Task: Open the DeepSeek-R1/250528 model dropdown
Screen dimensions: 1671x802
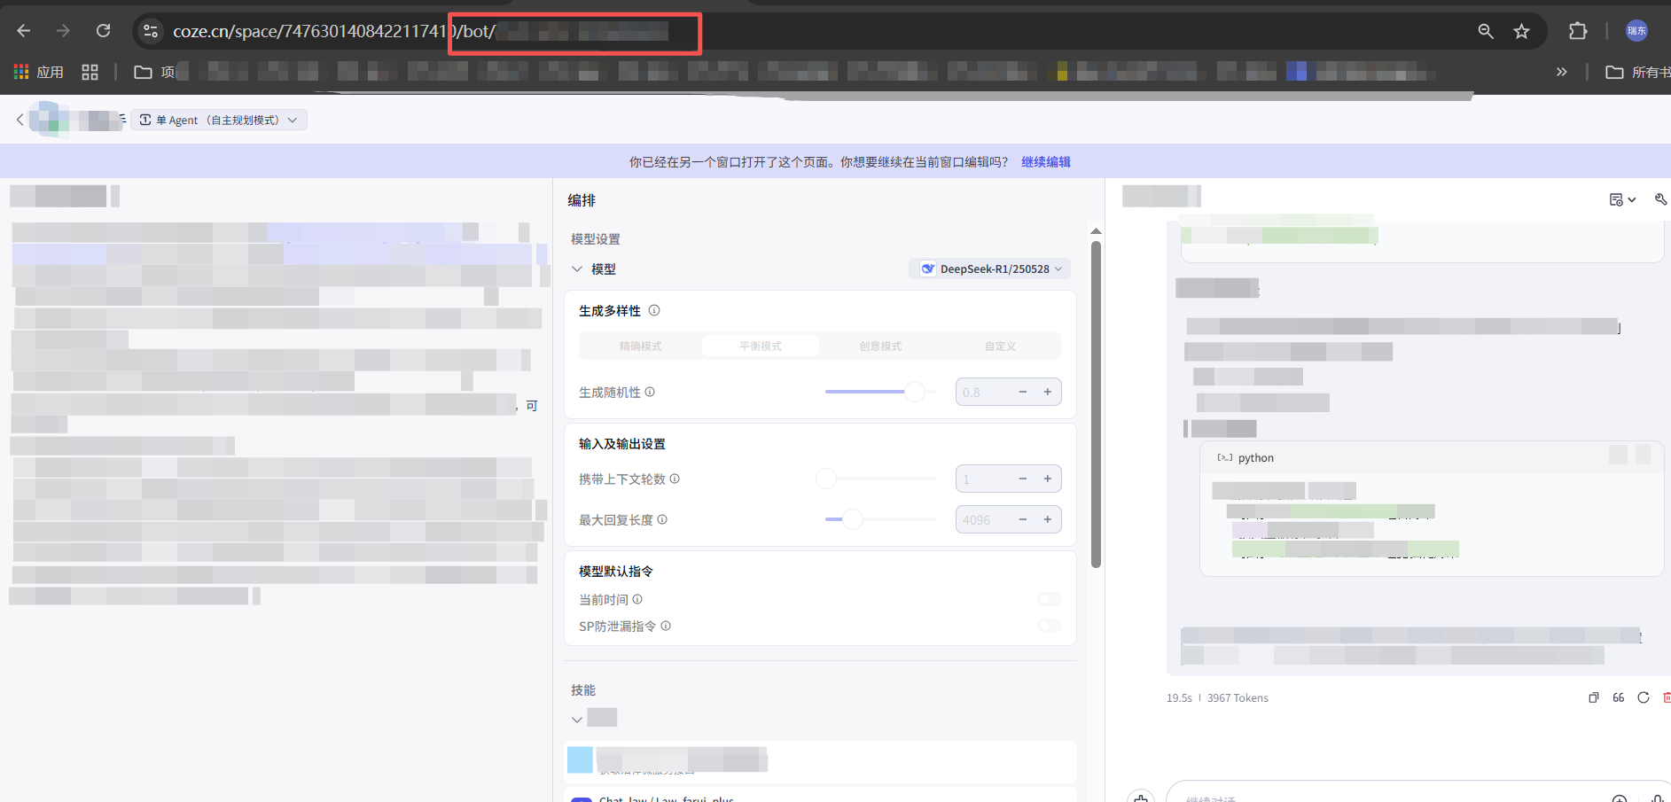Action: [990, 269]
